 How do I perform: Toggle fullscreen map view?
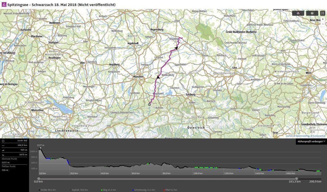tap(323, 13)
